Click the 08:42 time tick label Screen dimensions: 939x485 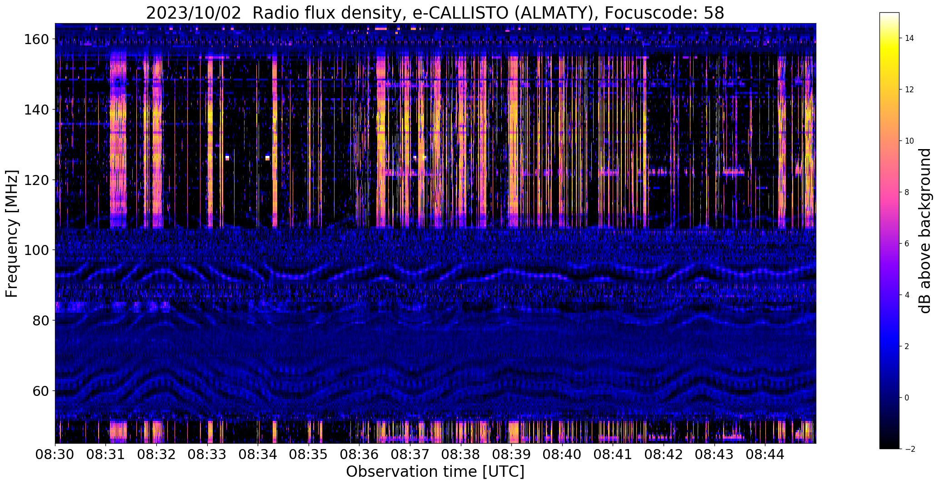pyautogui.click(x=664, y=455)
